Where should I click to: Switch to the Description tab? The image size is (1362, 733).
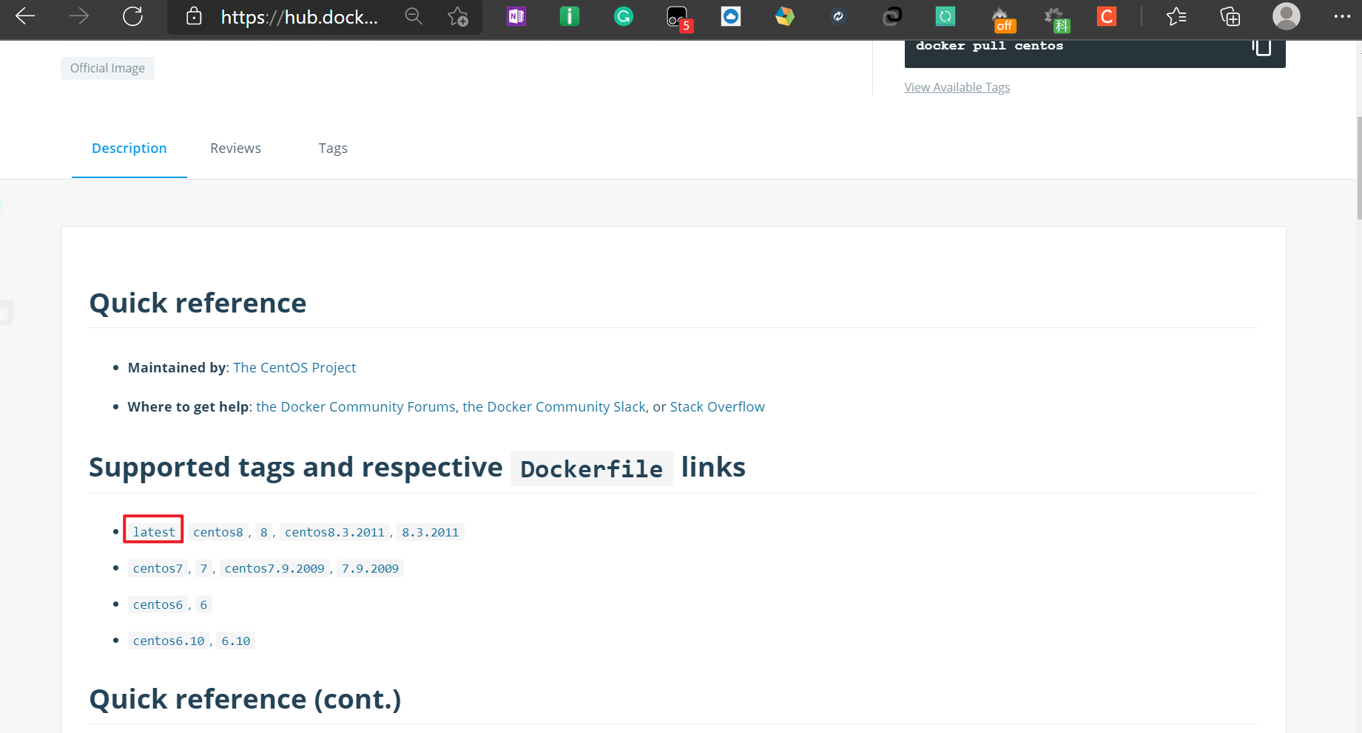click(x=129, y=149)
